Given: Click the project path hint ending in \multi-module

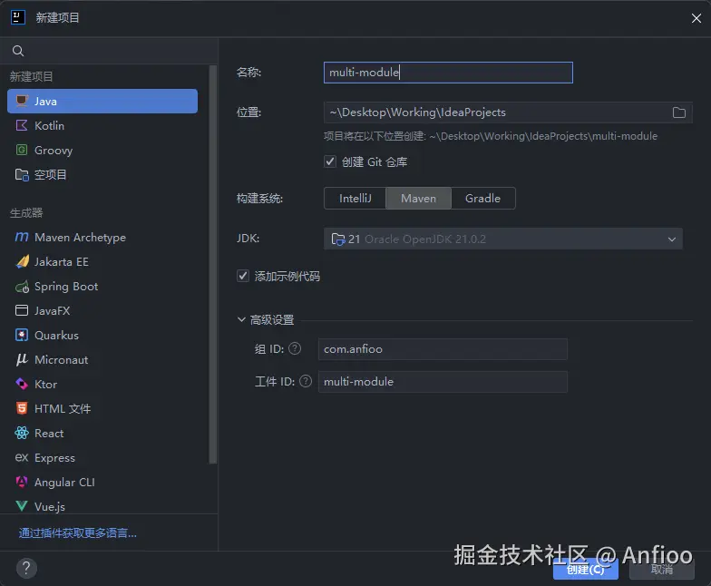Looking at the screenshot, I should click(x=491, y=136).
